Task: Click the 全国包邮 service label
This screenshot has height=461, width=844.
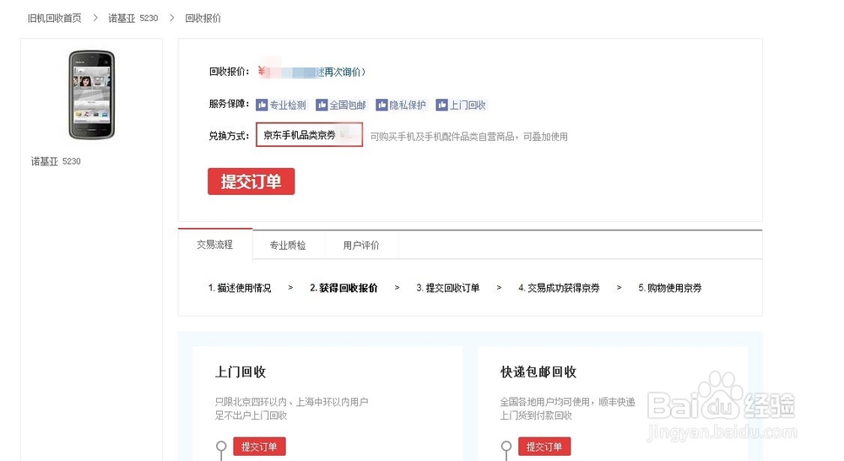Action: tap(348, 105)
